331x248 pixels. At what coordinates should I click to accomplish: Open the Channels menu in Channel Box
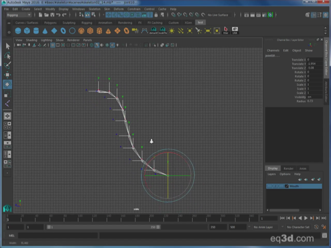tap(273, 50)
